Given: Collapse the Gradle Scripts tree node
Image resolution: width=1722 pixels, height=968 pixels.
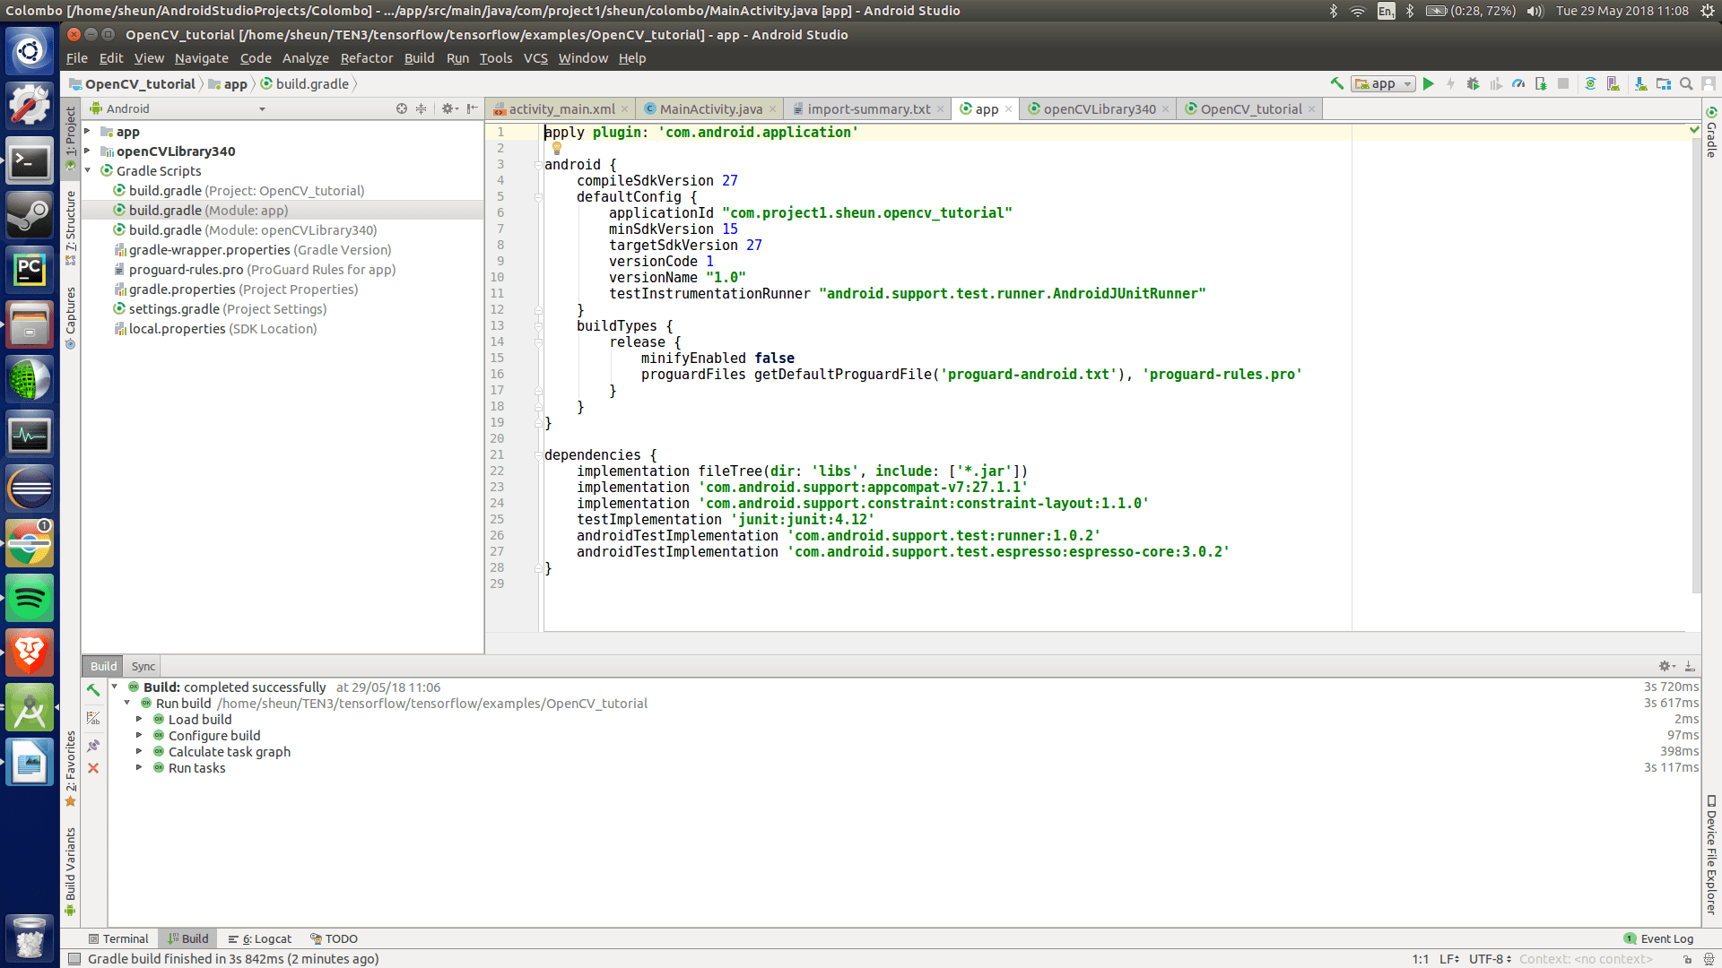Looking at the screenshot, I should [88, 170].
